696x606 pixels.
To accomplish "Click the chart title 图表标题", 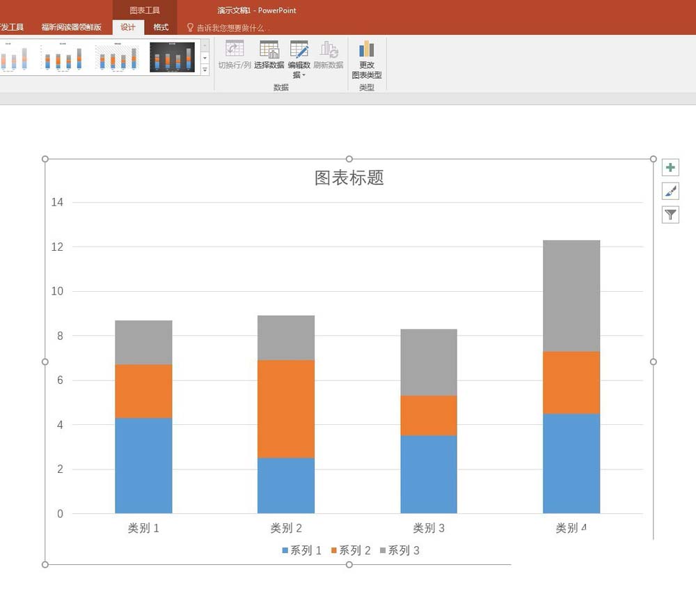I will 349,178.
